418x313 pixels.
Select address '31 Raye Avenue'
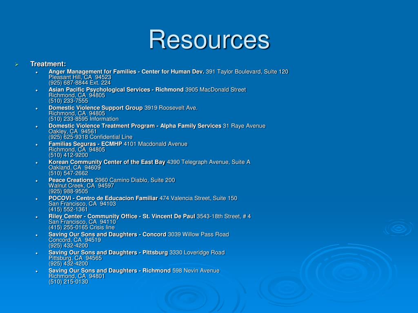click(244, 126)
